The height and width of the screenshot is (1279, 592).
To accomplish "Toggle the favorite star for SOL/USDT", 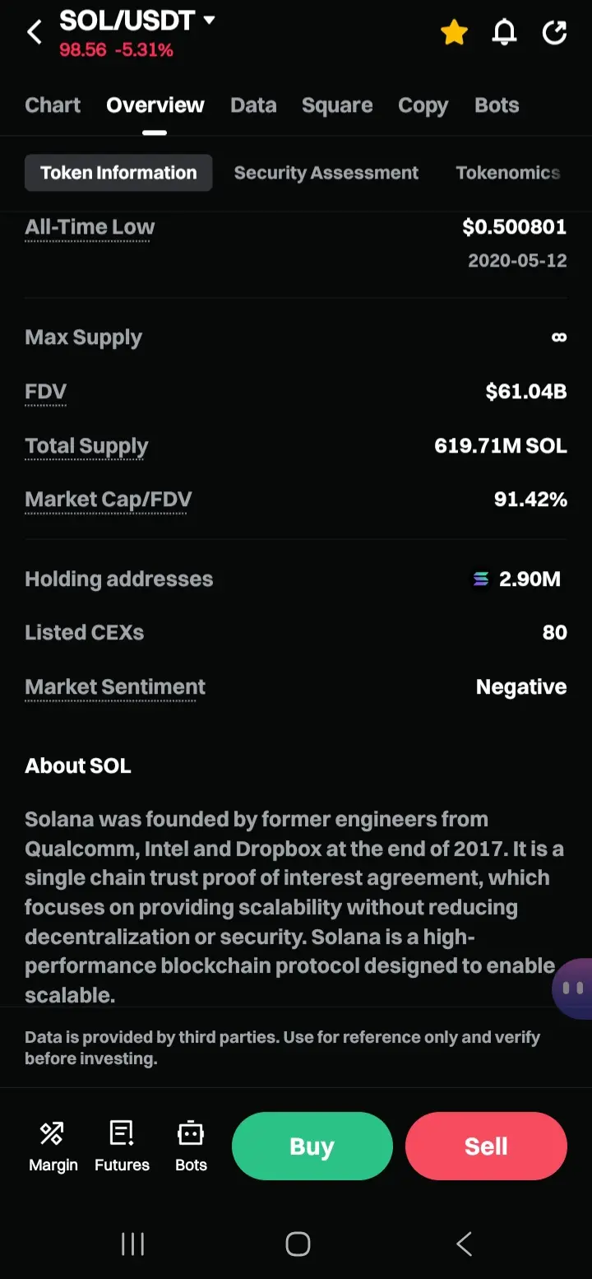I will [454, 33].
